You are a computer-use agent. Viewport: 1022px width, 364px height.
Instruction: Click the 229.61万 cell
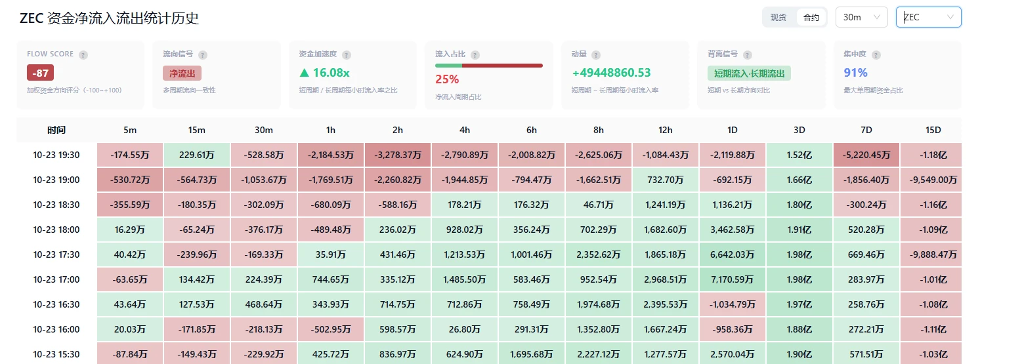[197, 155]
